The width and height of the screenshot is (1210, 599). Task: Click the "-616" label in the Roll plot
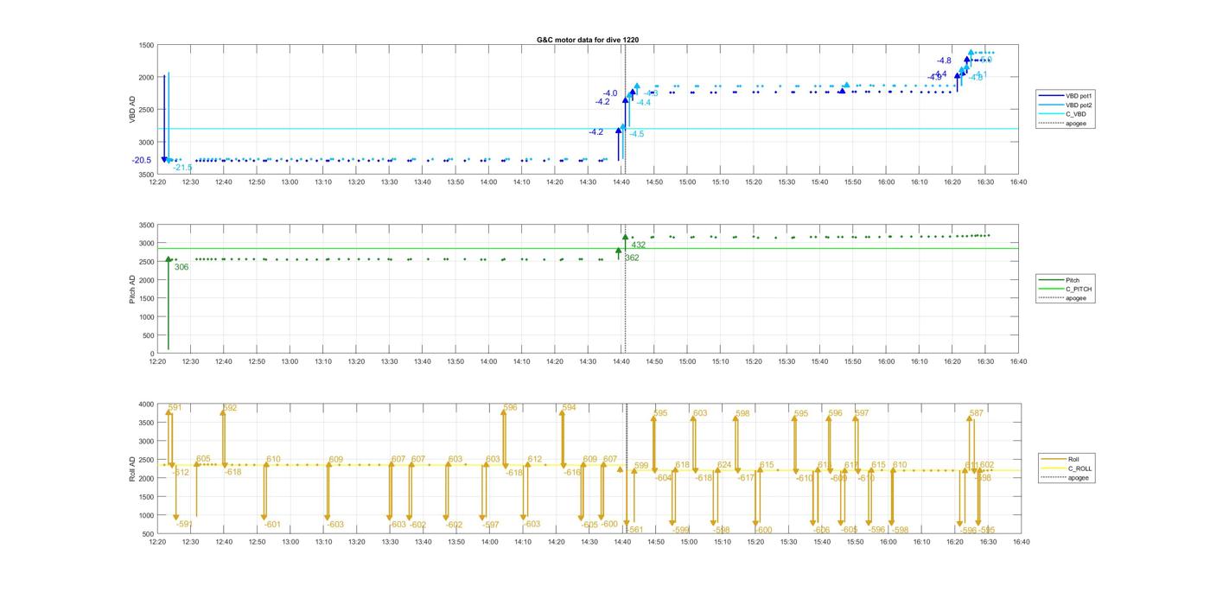pyautogui.click(x=572, y=473)
